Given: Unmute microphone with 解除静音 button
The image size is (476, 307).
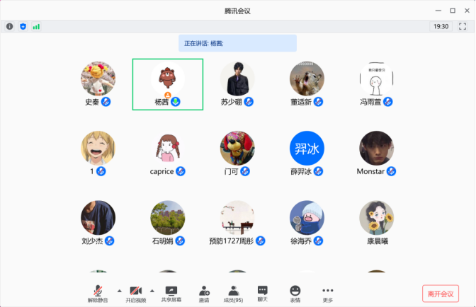Looking at the screenshot, I should 98,293.
